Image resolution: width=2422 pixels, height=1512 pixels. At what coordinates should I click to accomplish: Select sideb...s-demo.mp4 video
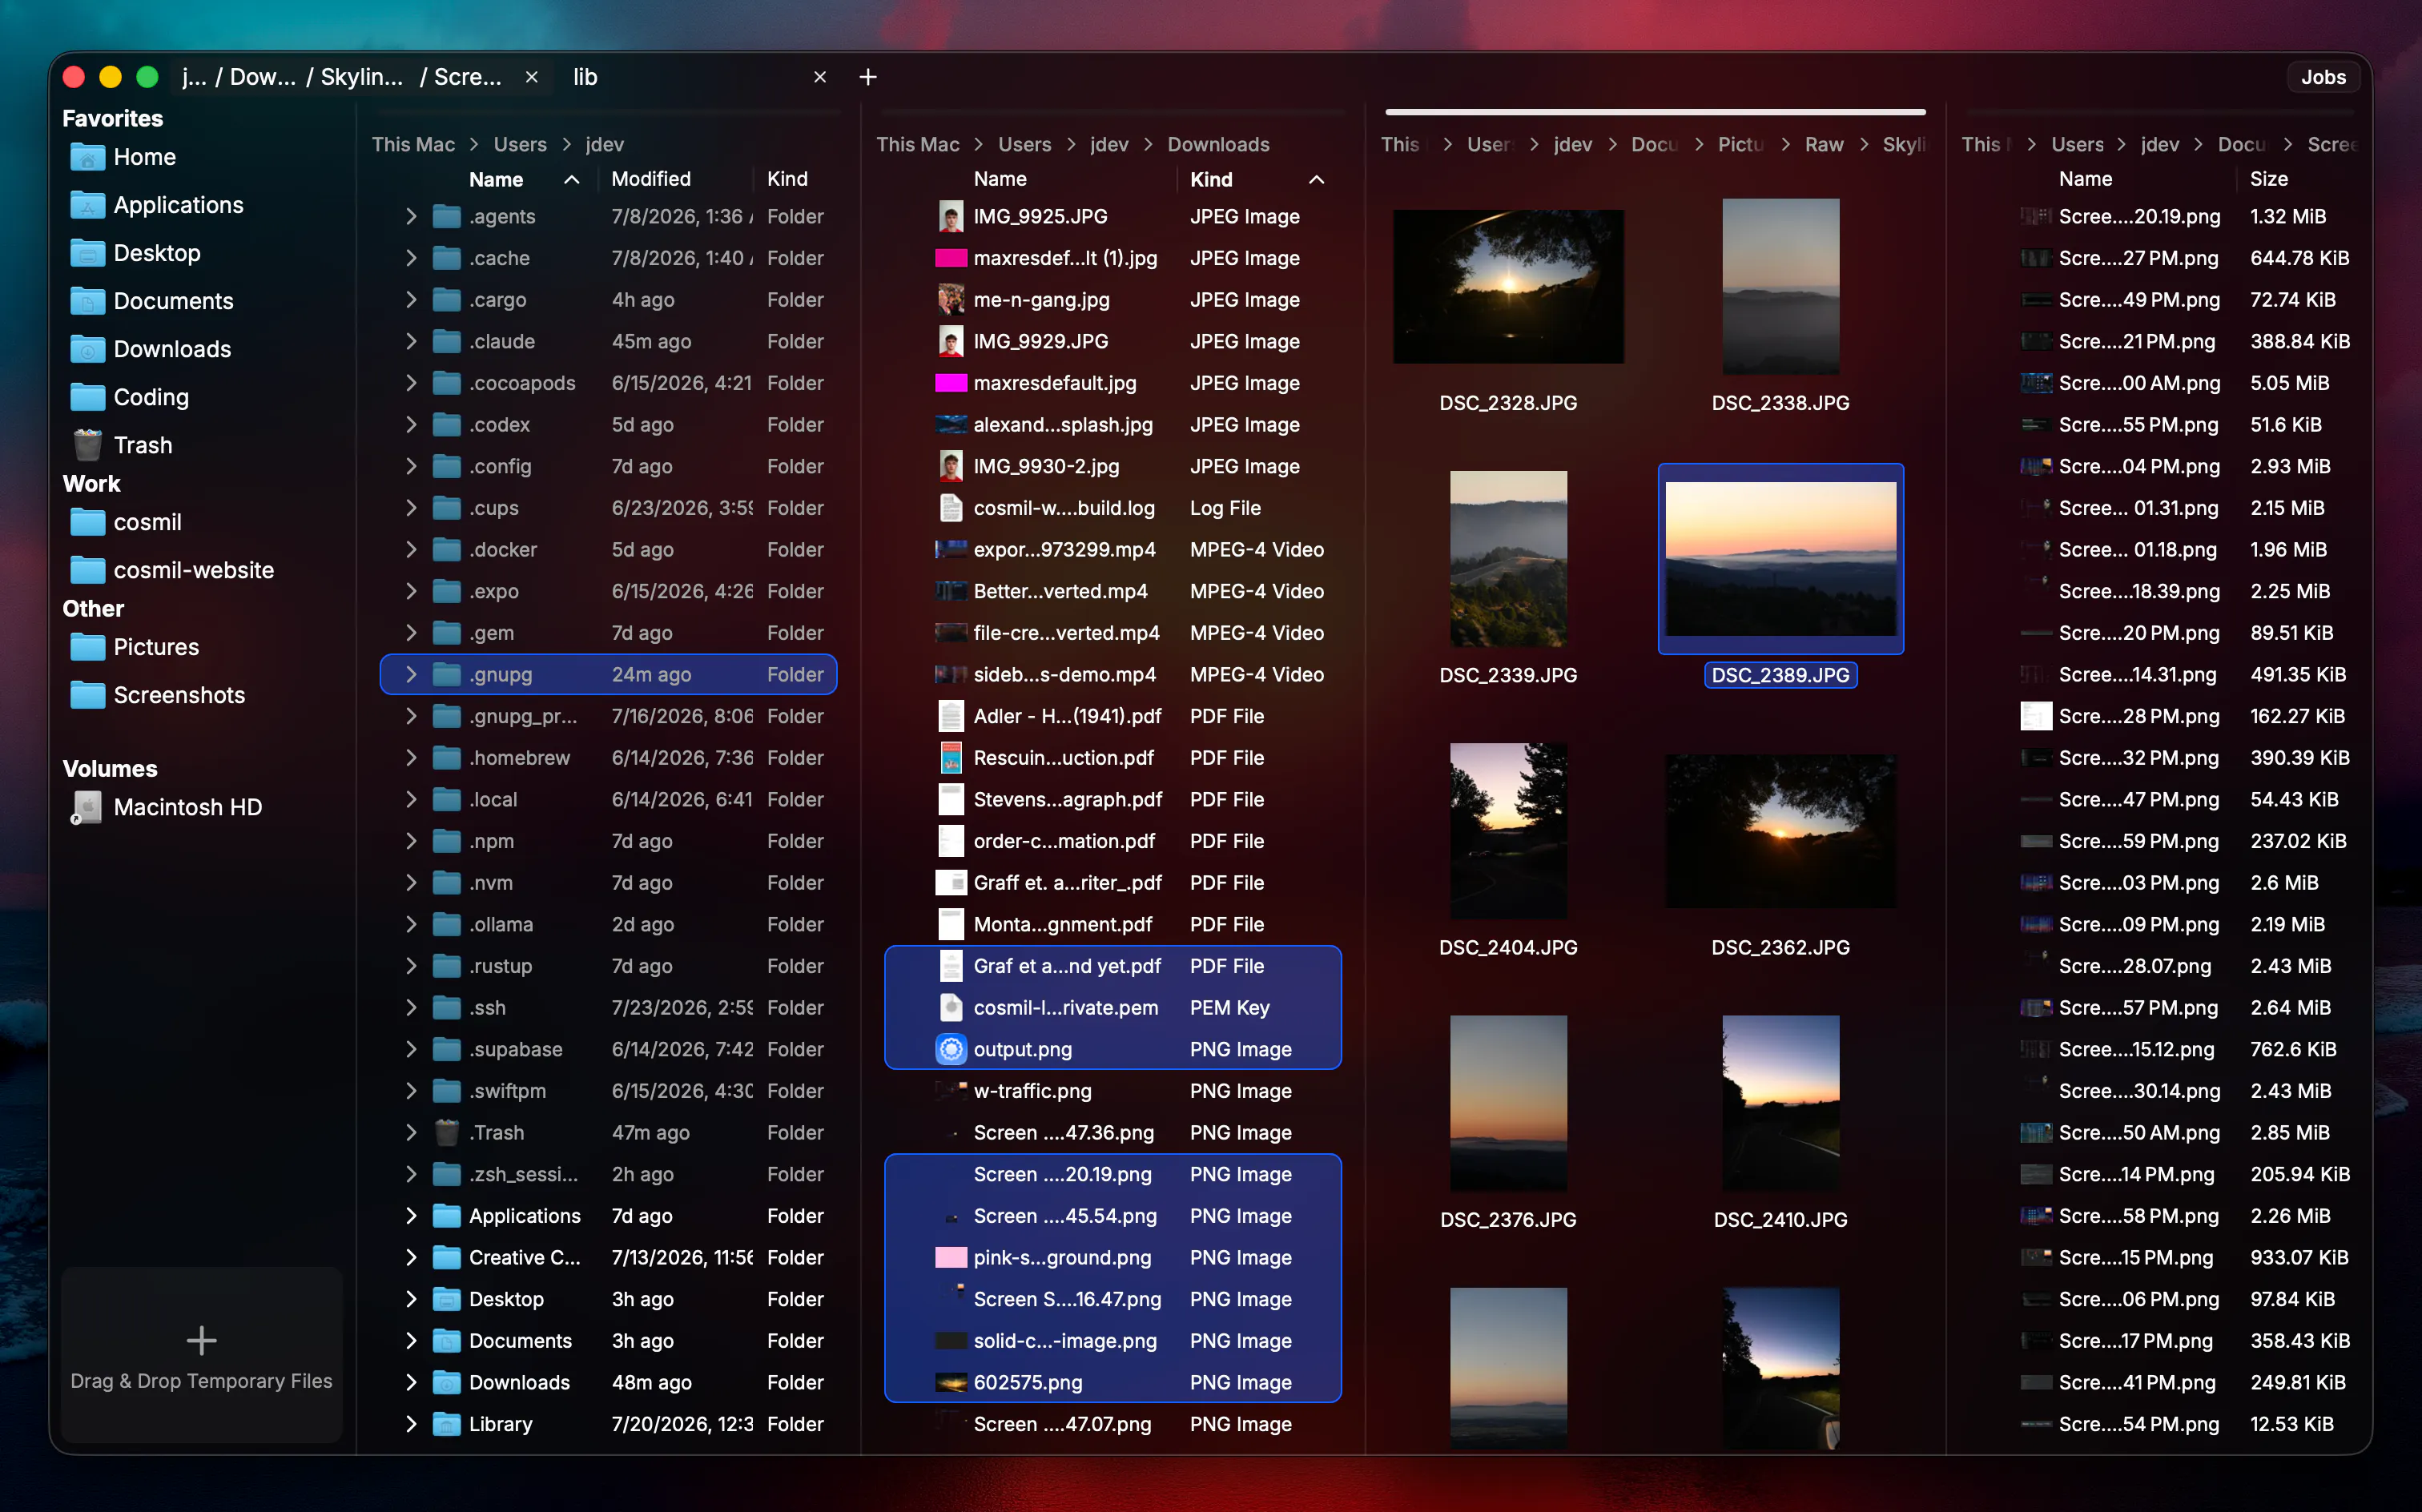(x=1112, y=675)
